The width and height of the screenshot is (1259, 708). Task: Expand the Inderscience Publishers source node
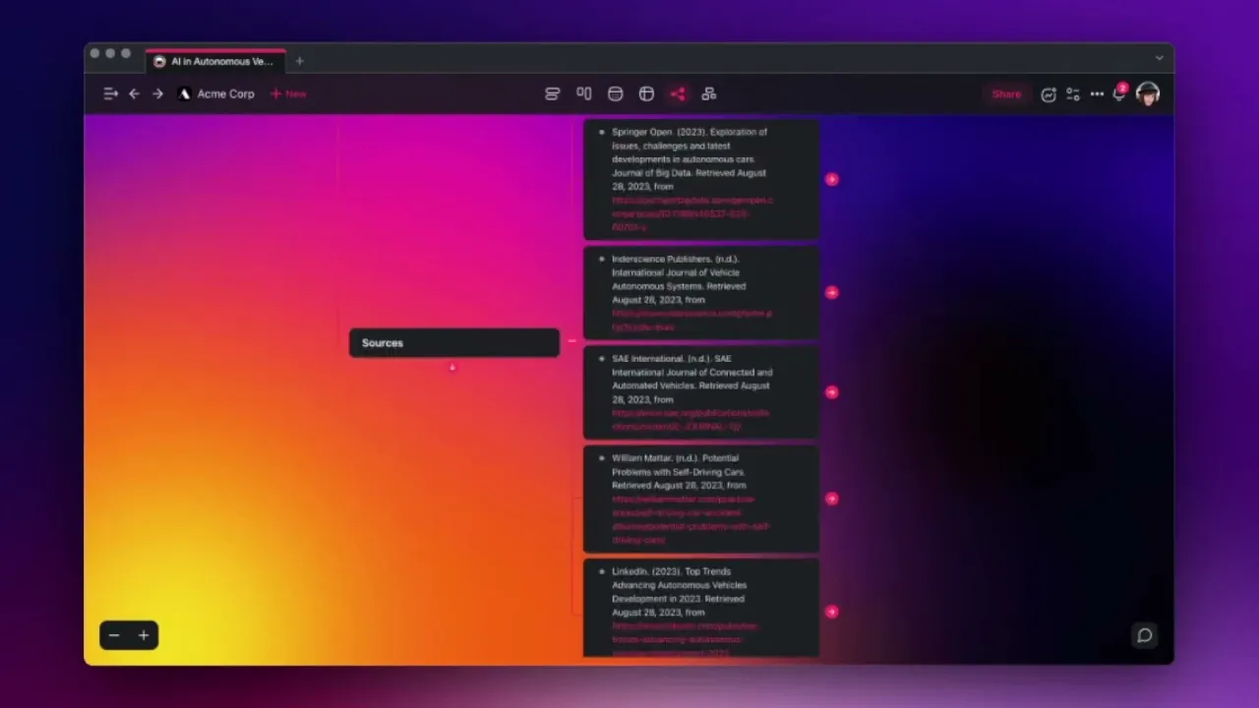coord(832,292)
